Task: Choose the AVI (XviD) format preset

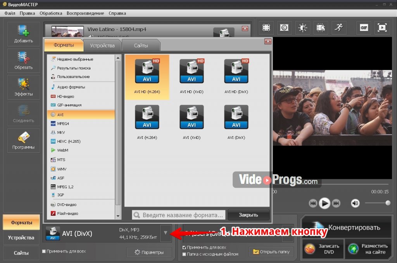Action: click(192, 122)
